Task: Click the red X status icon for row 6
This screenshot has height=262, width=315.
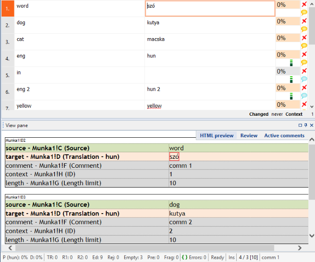Action: pos(304,87)
